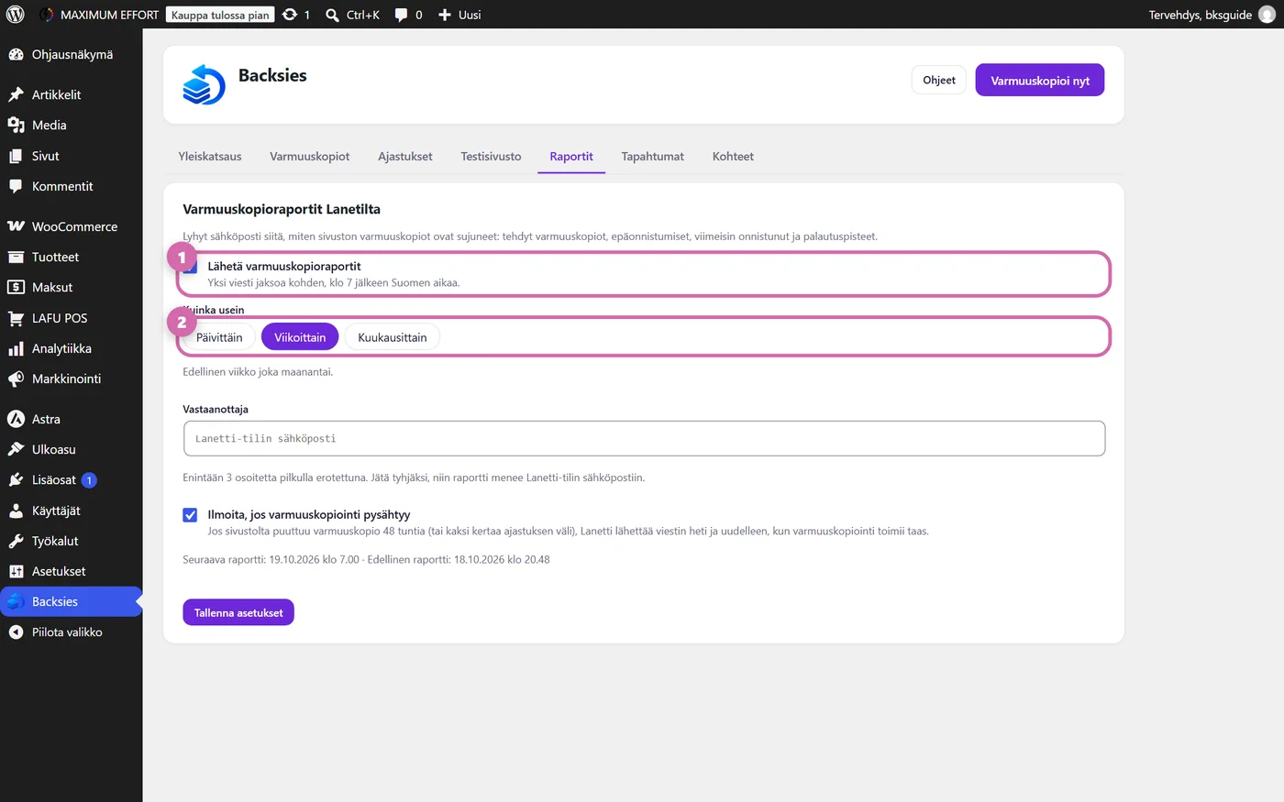Click the Artikkelit pin icon
Image resolution: width=1284 pixels, height=802 pixels.
(x=16, y=94)
